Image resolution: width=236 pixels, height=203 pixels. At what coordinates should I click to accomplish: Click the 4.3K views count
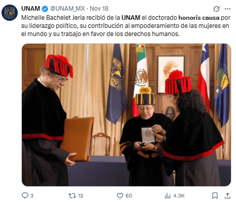click(179, 196)
